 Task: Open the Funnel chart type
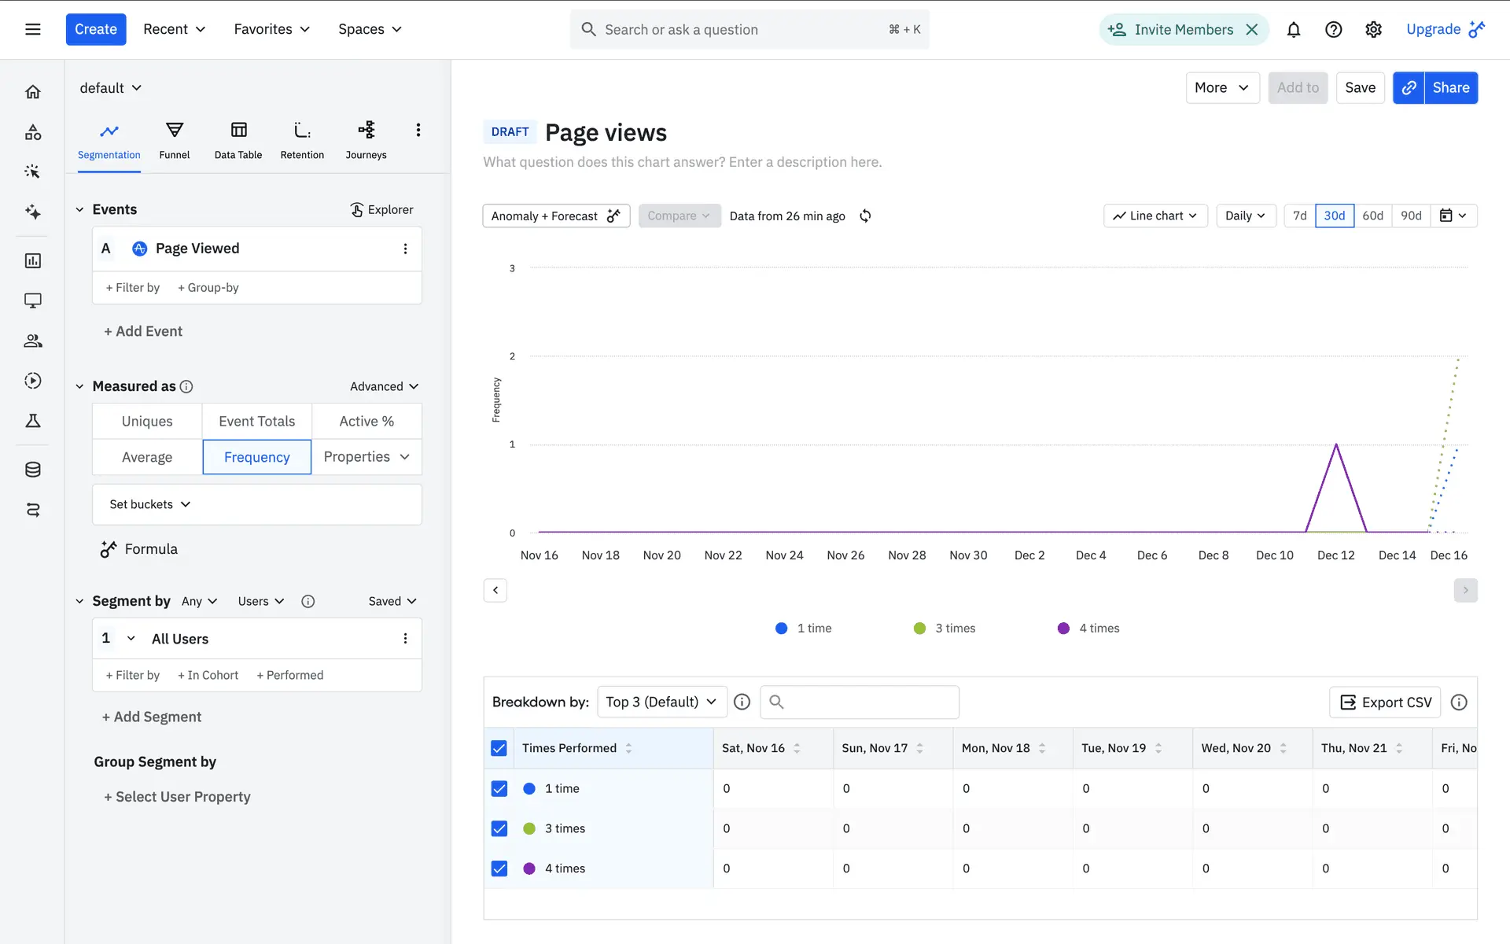tap(174, 140)
